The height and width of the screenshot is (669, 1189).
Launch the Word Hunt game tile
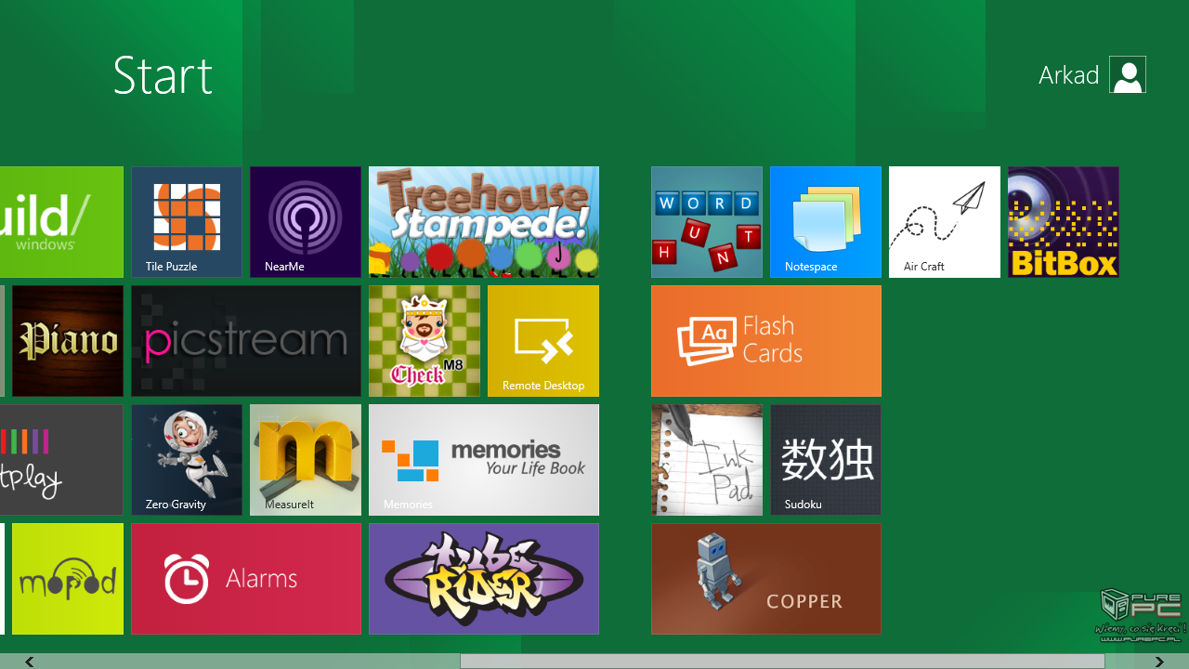[707, 222]
